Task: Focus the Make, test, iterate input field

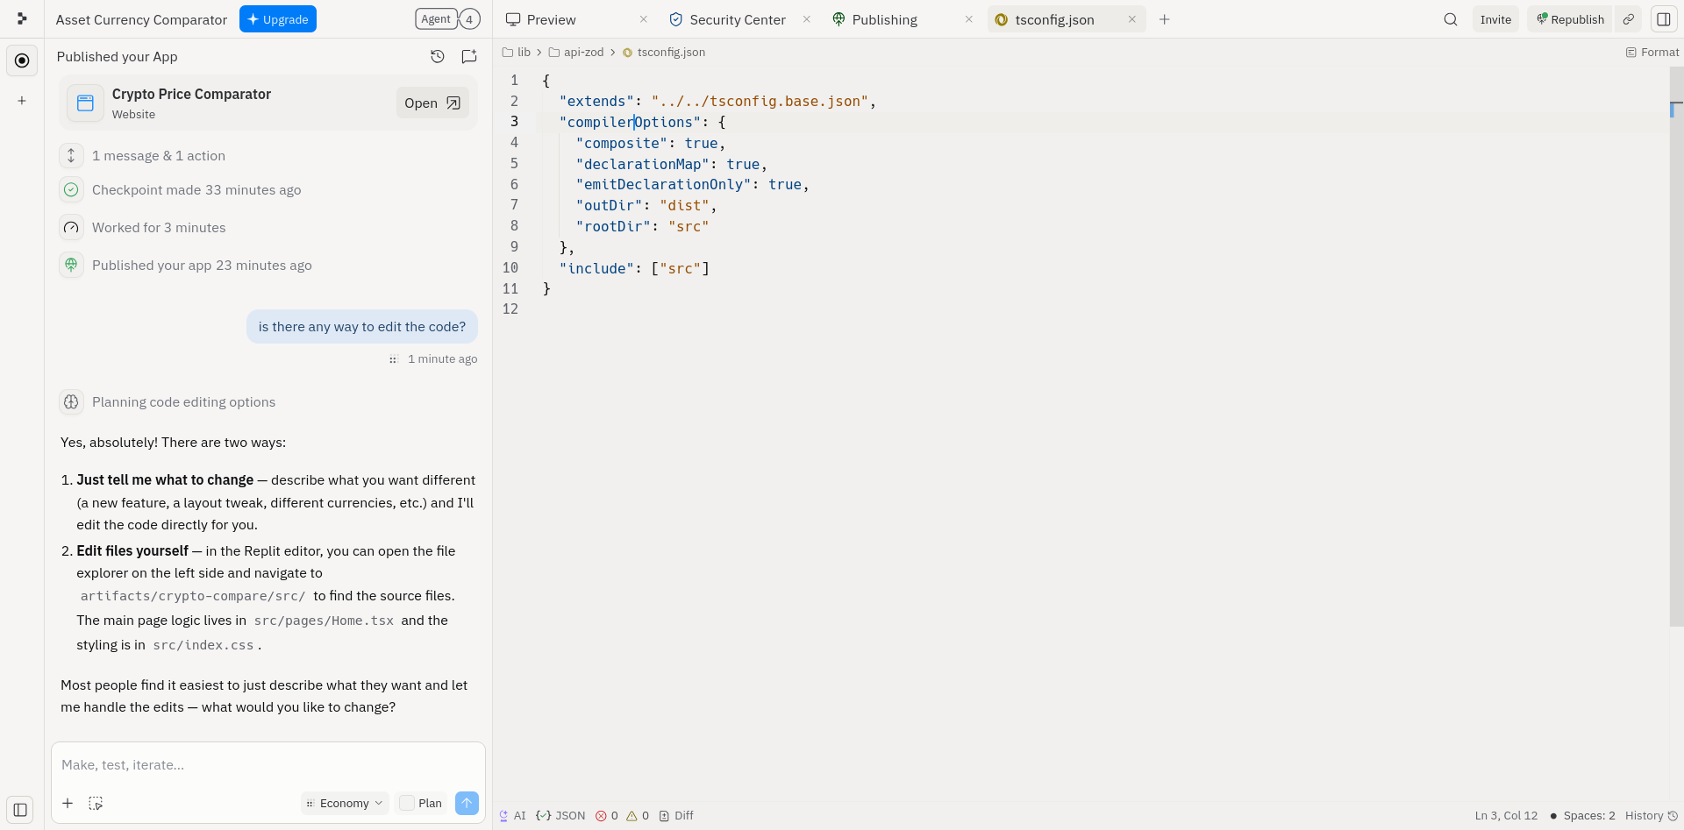Action: coord(268,765)
